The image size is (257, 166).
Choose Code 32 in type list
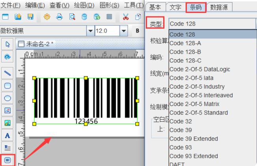(x=212, y=121)
